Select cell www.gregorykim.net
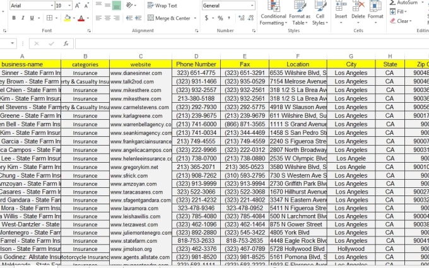429x268 pixels. pos(141,167)
